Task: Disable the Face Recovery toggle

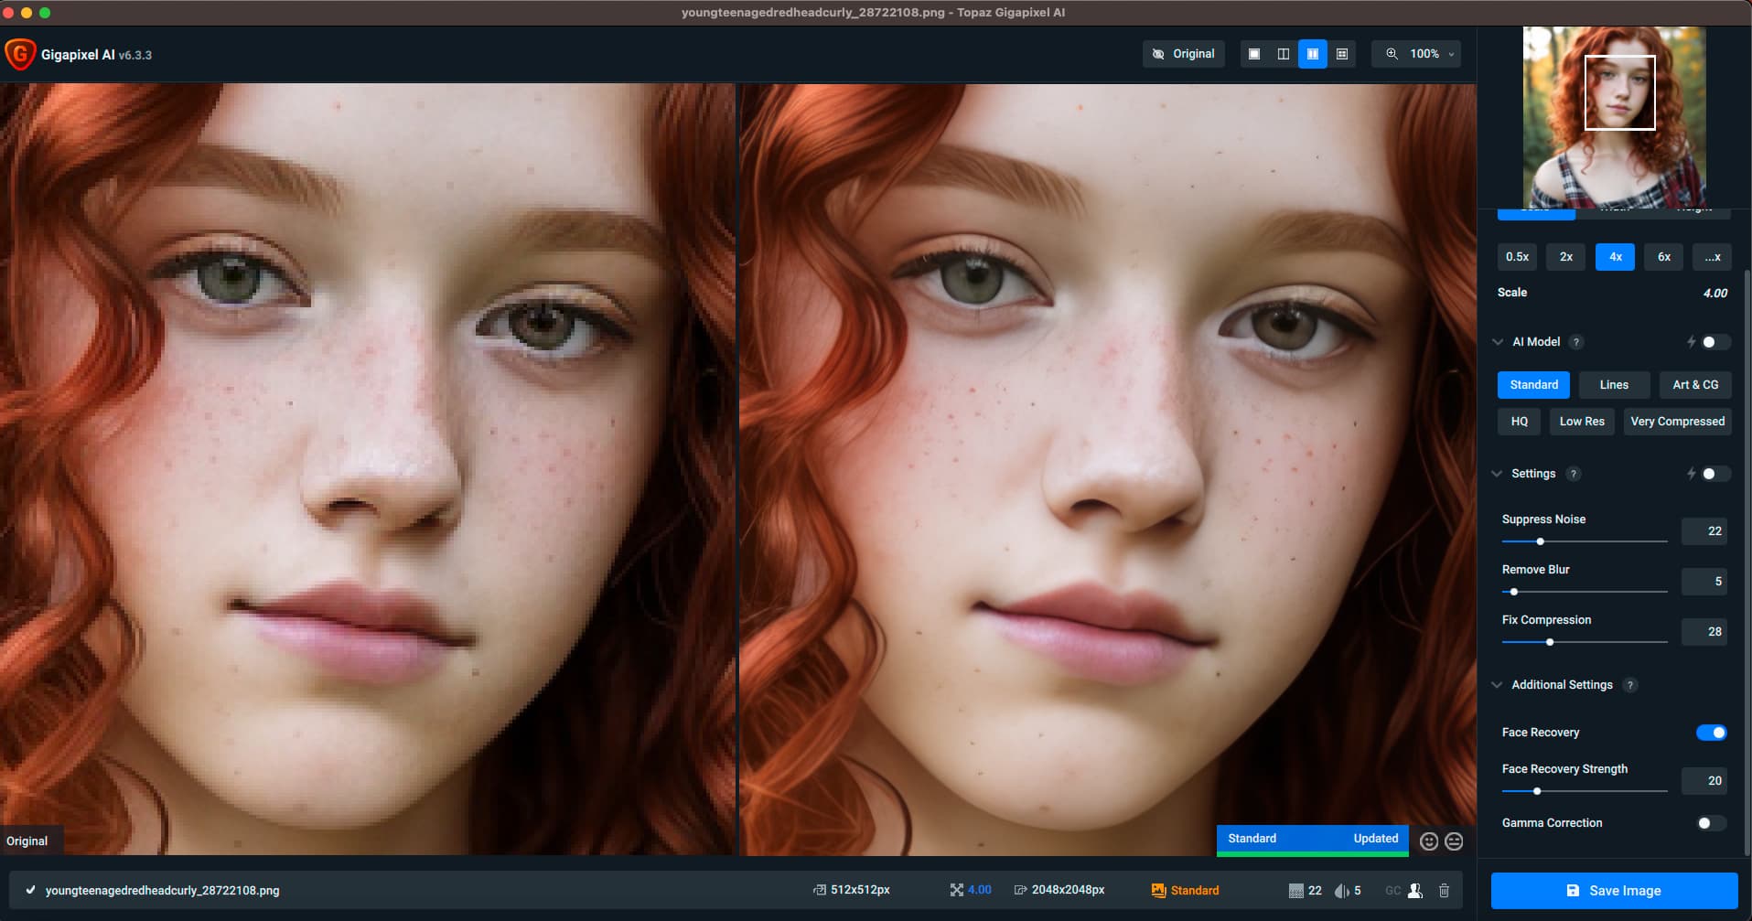Action: (1712, 733)
